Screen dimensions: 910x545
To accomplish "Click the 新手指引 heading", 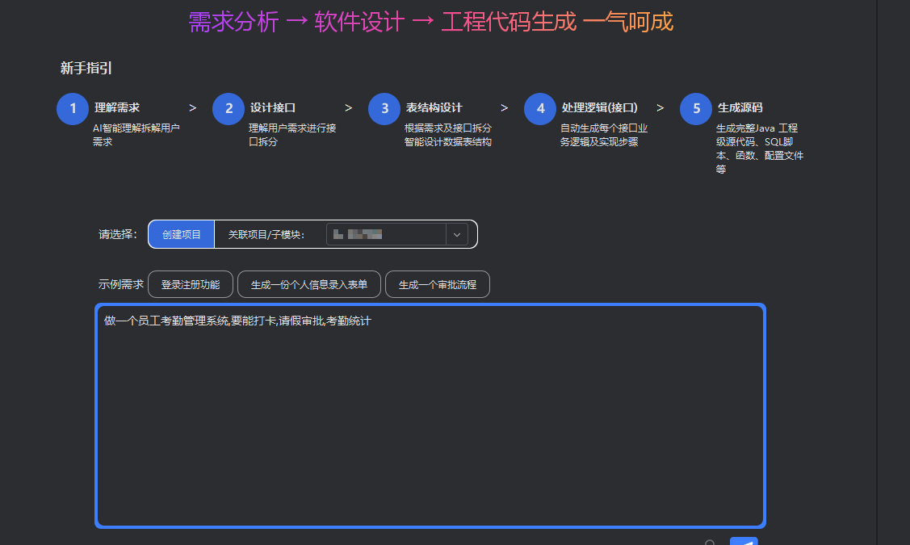I will 86,68.
